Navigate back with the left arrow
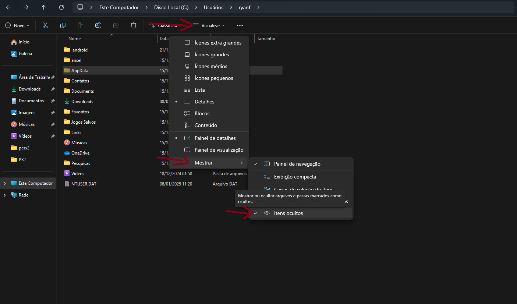Screen dimensions: 517x304 pyautogui.click(x=8, y=7)
